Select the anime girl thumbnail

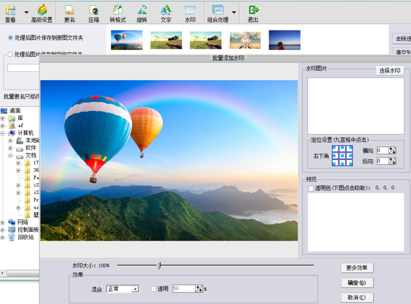[x=245, y=40]
